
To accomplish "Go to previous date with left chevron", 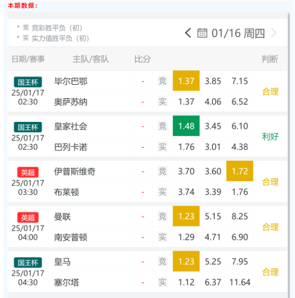I will 188,33.
